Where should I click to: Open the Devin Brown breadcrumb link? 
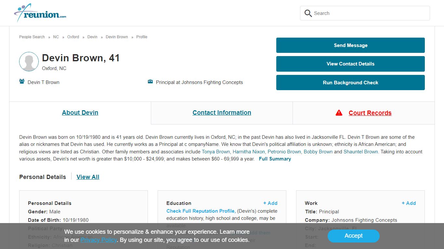(x=117, y=37)
